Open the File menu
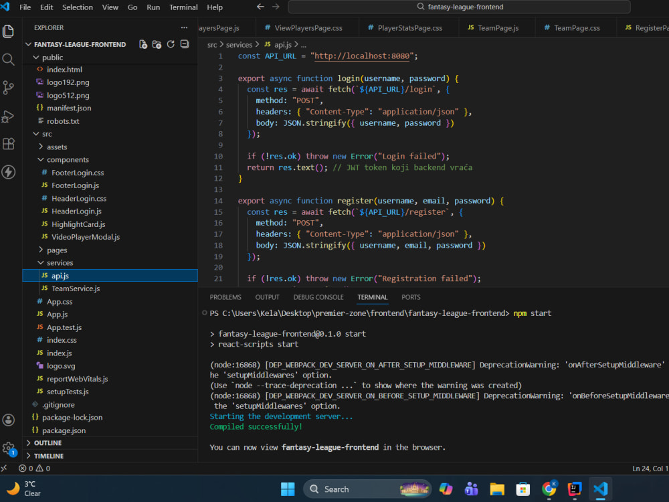Image resolution: width=669 pixels, height=502 pixels. pos(25,7)
